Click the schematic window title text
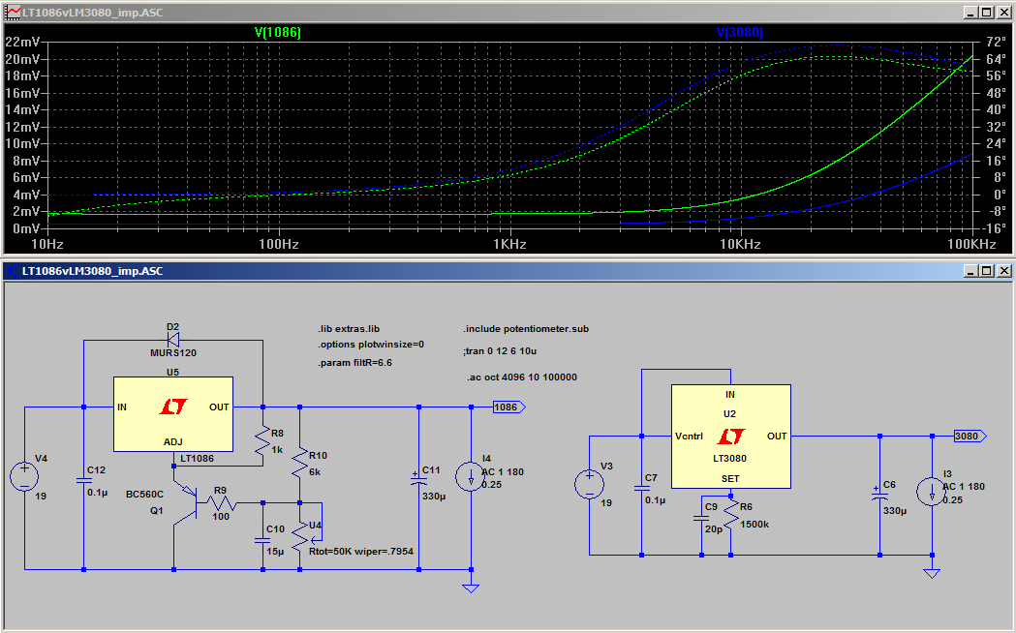Screen dimensions: 1016x633 93,271
